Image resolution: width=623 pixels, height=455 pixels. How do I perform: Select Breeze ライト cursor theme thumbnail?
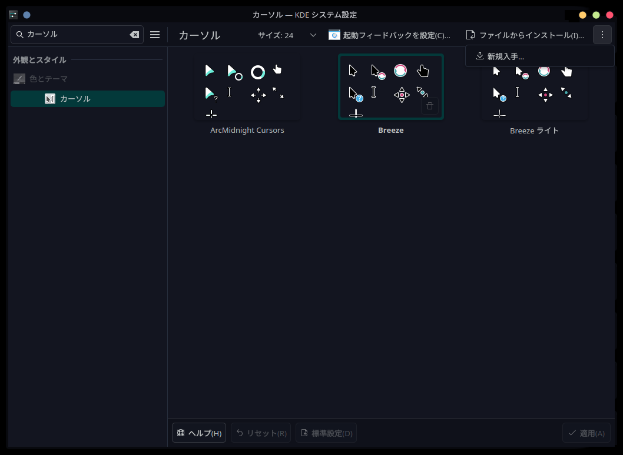[535, 93]
